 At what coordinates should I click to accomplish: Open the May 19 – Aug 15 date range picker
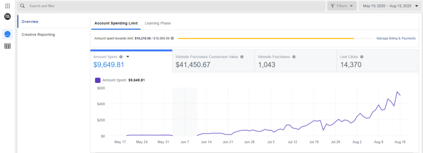pyautogui.click(x=390, y=6)
